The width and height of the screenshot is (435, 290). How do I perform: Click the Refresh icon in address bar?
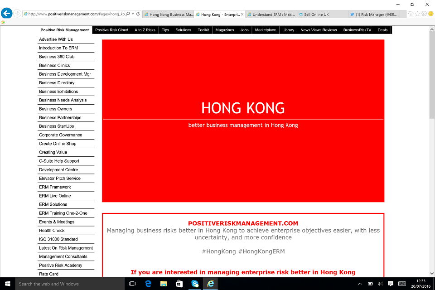pyautogui.click(x=138, y=14)
